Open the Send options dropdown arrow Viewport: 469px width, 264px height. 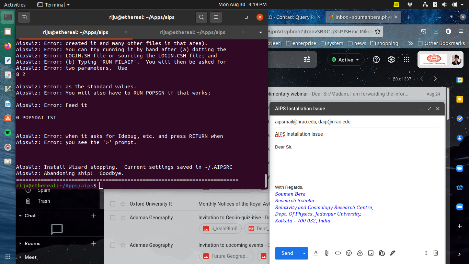point(304,253)
